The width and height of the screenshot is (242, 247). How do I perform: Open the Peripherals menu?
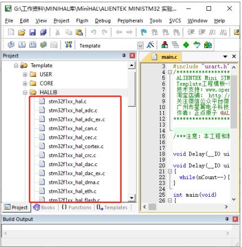click(x=130, y=21)
